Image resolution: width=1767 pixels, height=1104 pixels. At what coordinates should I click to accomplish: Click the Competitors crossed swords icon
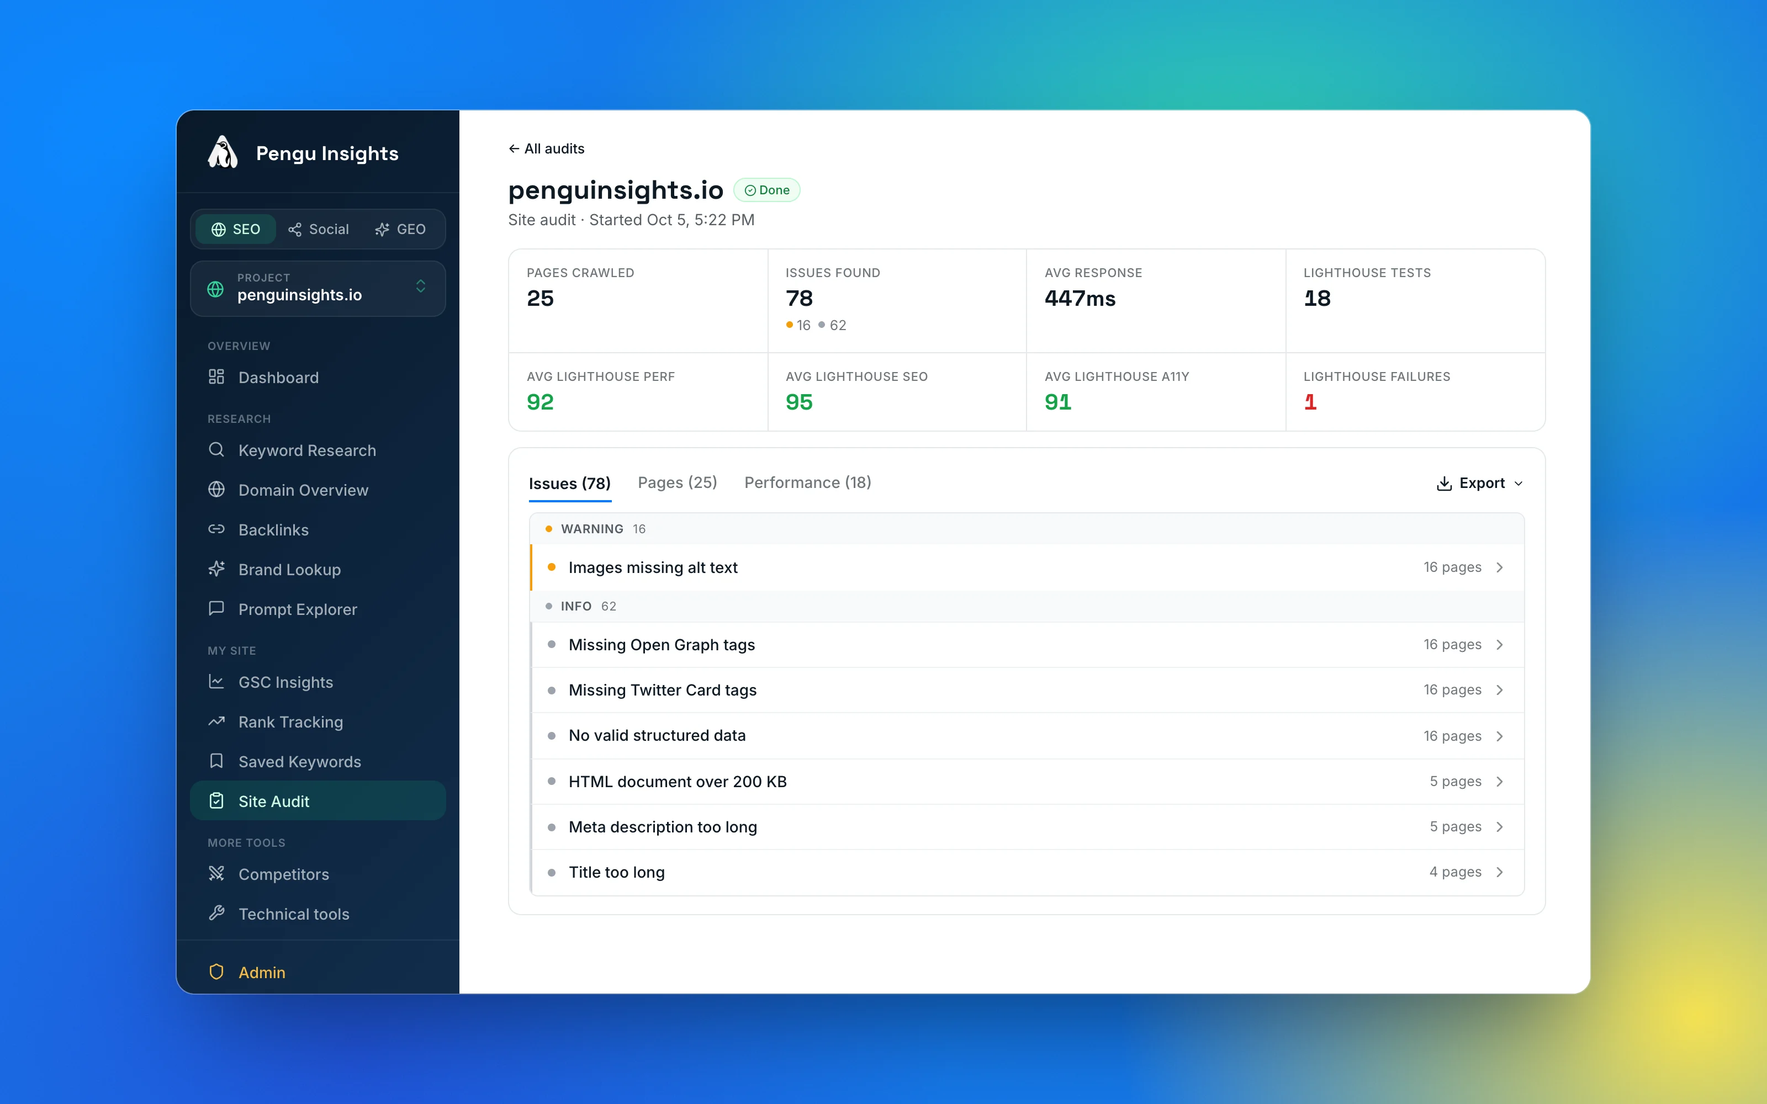[216, 873]
